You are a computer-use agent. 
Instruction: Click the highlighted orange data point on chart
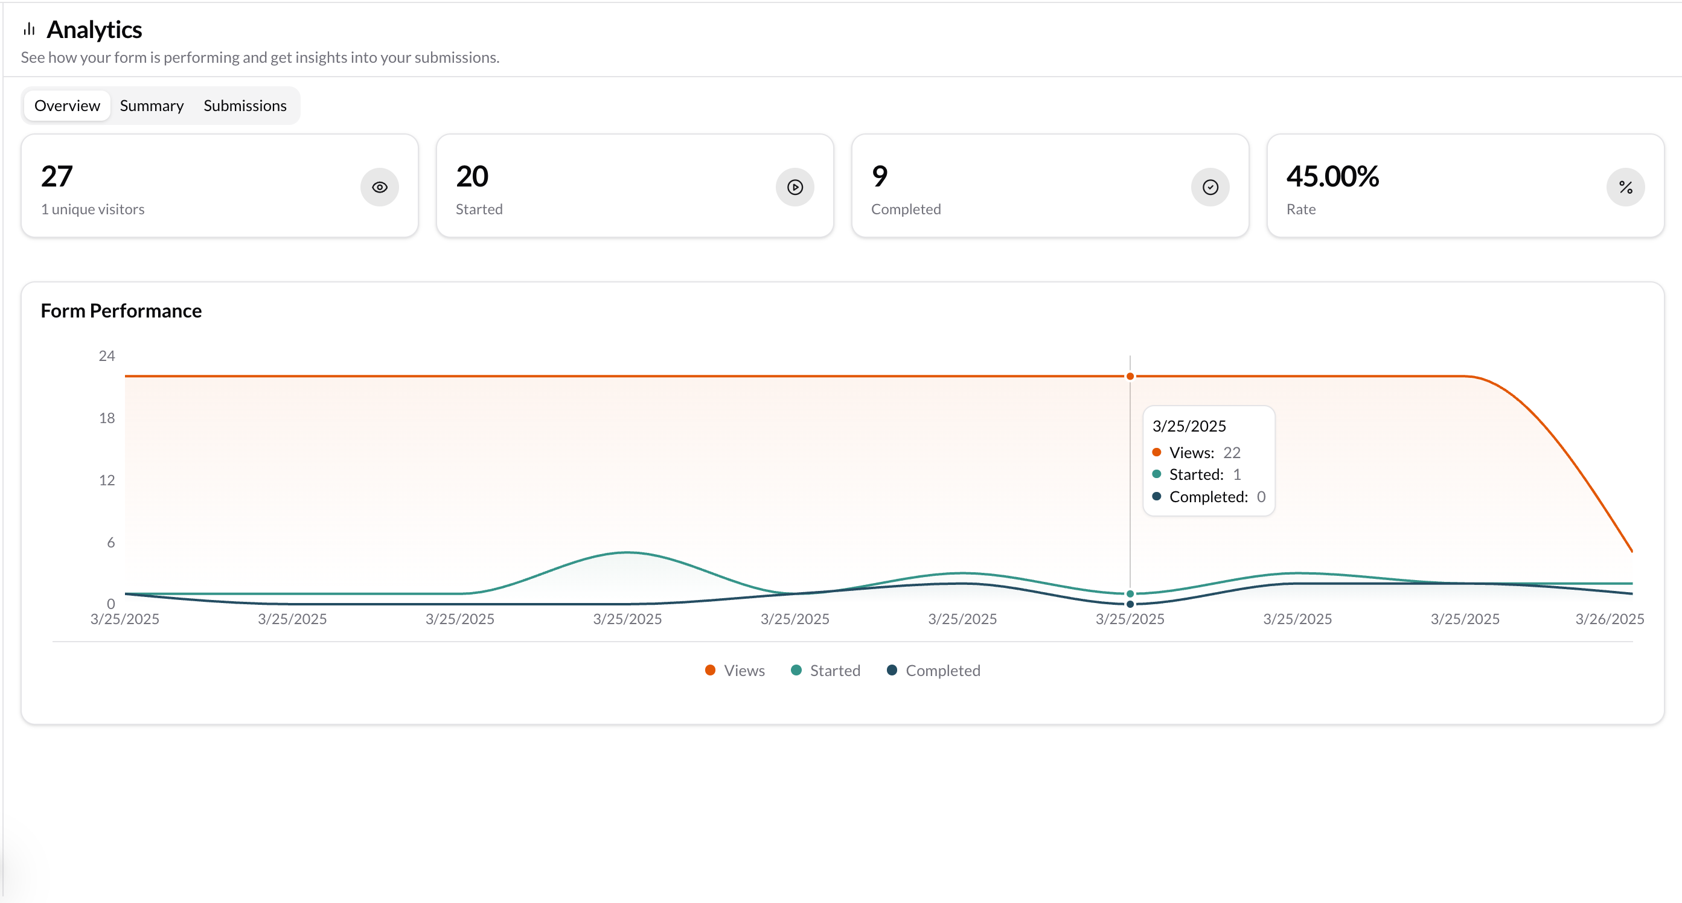point(1130,376)
